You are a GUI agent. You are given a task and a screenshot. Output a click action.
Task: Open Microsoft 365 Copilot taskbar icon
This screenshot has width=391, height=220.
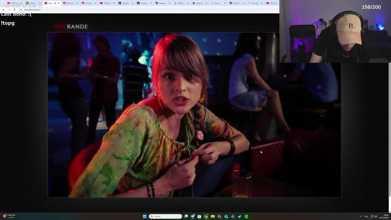point(219,216)
